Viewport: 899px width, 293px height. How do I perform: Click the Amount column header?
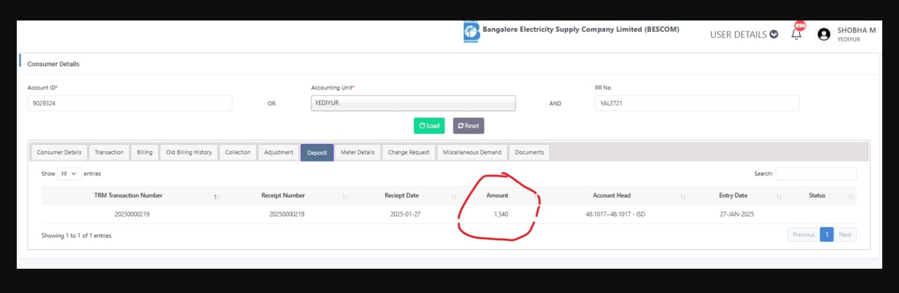click(497, 195)
